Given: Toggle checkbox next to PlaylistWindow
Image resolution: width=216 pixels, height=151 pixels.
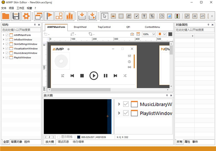Looking at the screenshot, I should [8, 57].
